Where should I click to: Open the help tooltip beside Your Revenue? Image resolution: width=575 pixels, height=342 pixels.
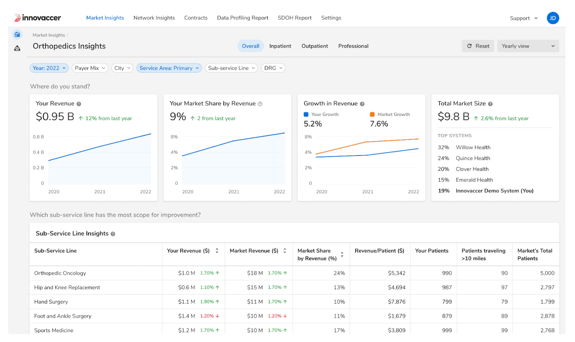[79, 103]
